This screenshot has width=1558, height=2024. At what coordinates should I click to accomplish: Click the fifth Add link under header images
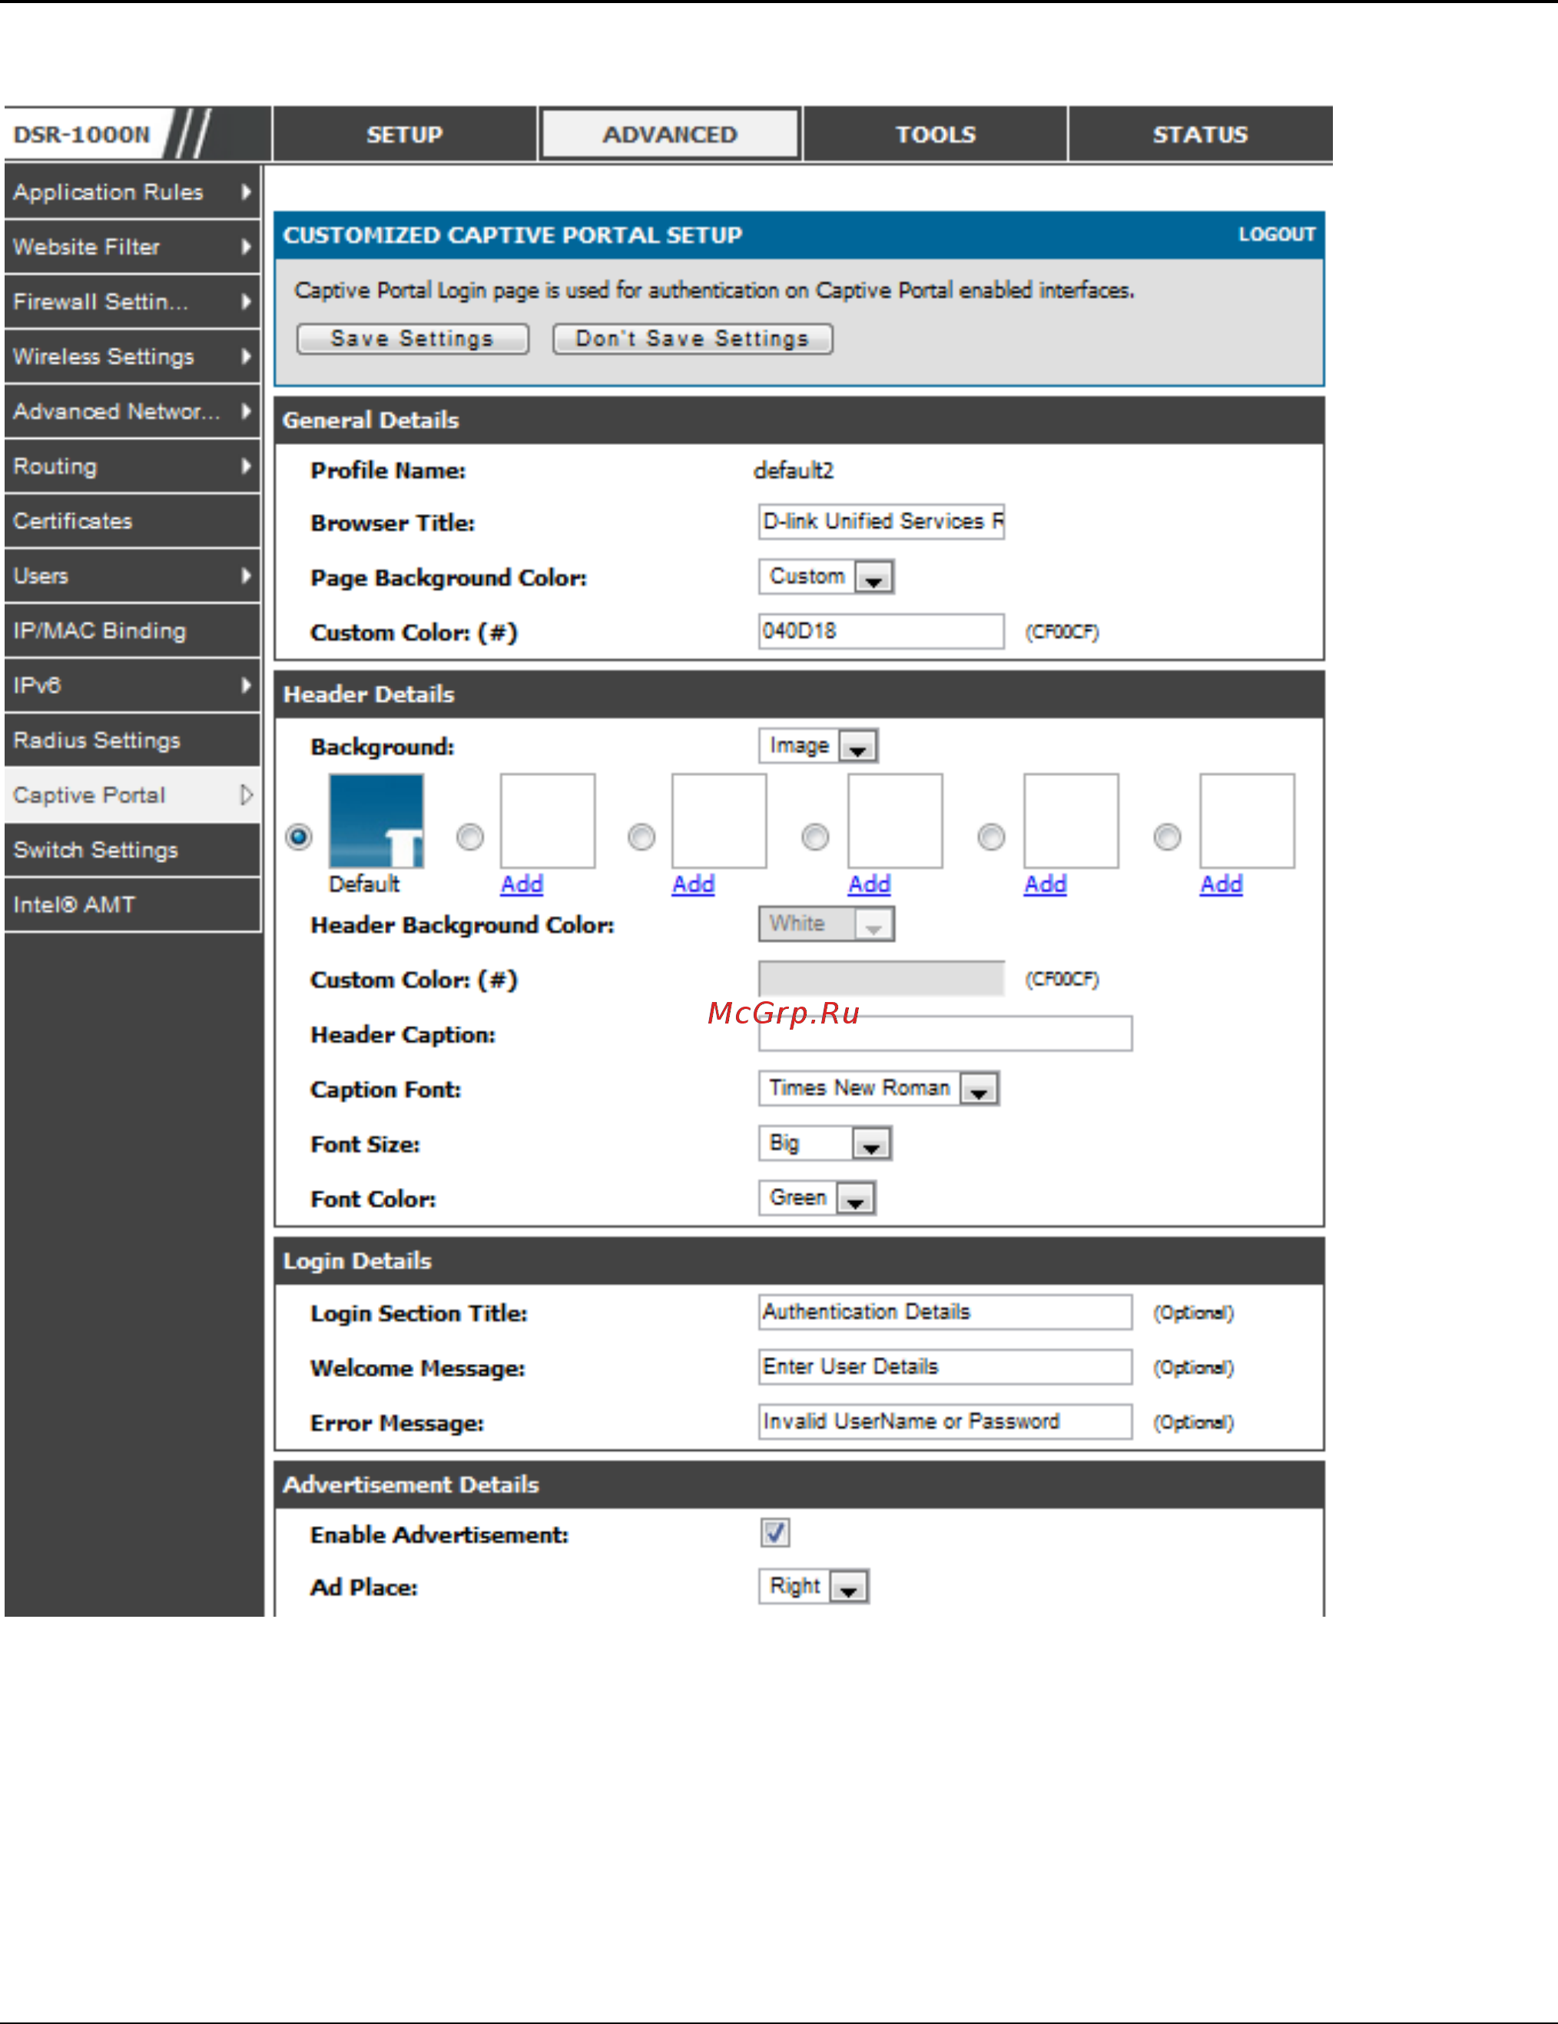(x=1221, y=884)
